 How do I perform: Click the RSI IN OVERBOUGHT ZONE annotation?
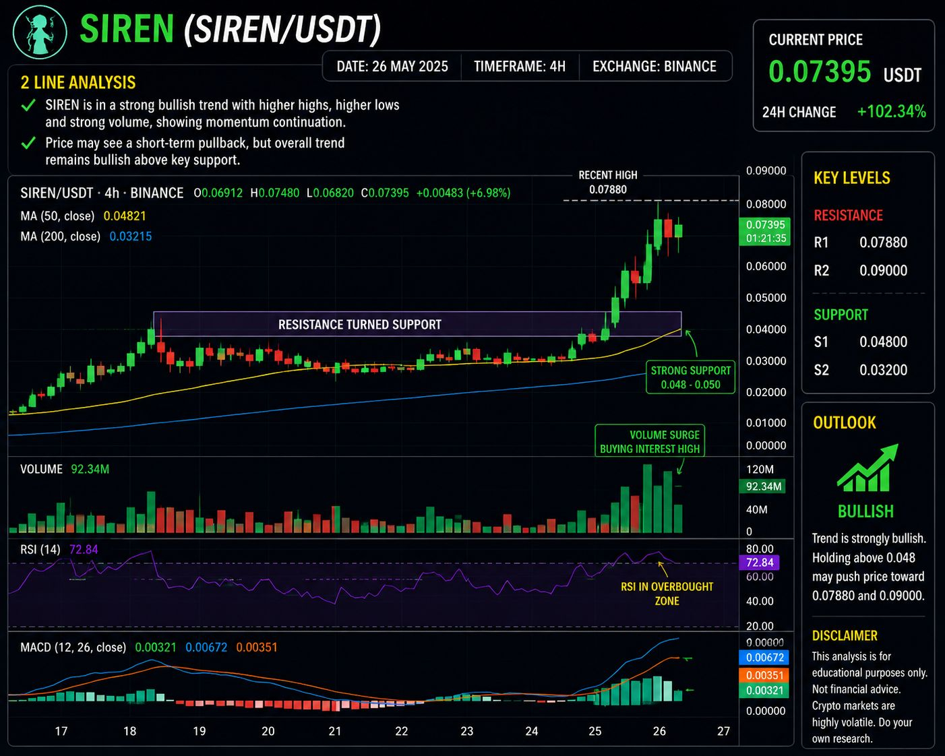pos(667,594)
